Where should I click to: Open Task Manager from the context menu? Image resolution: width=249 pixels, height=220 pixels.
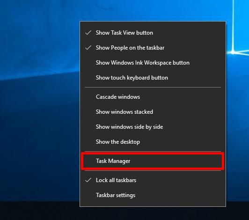[x=153, y=161]
